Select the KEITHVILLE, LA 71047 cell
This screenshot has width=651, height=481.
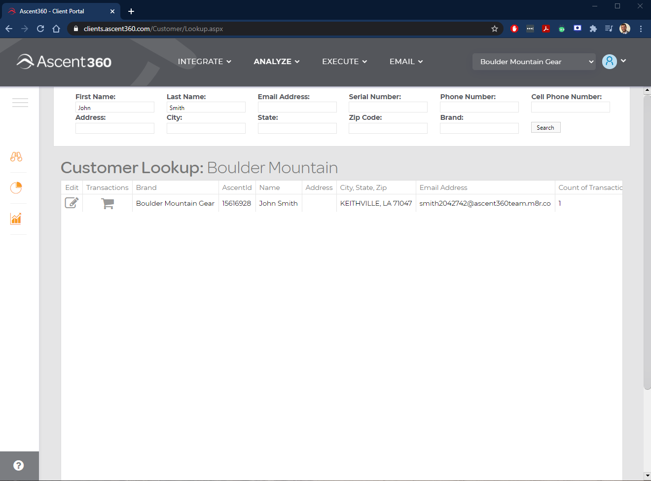[376, 203]
